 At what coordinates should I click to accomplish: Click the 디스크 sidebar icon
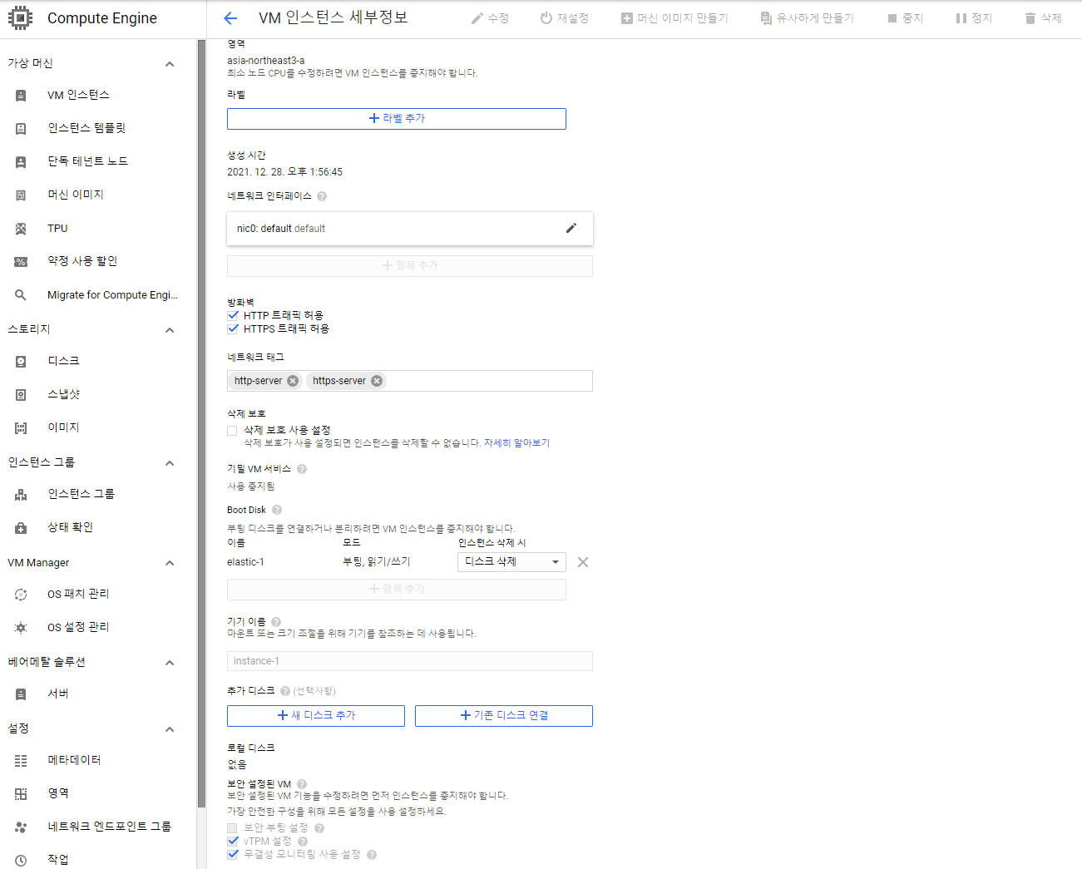[21, 362]
